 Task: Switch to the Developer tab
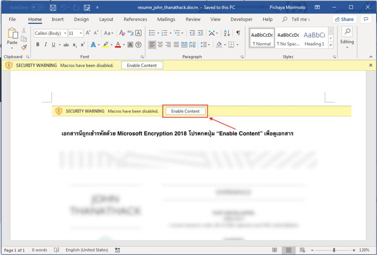tap(242, 19)
